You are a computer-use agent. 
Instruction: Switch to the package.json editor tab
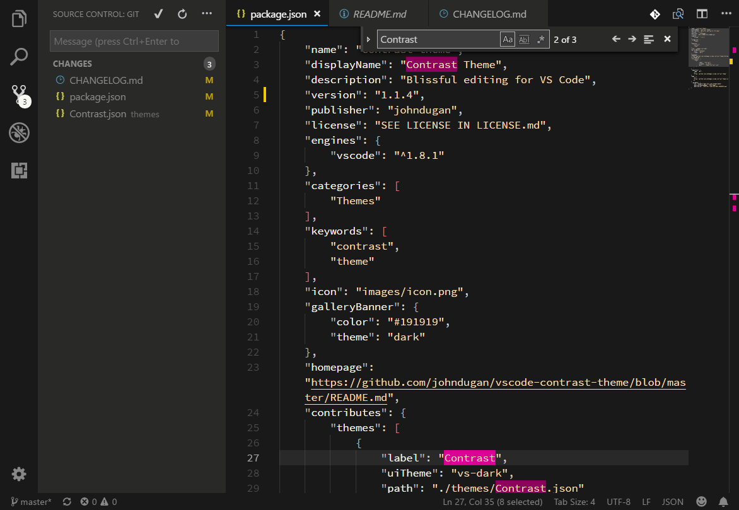(x=278, y=14)
